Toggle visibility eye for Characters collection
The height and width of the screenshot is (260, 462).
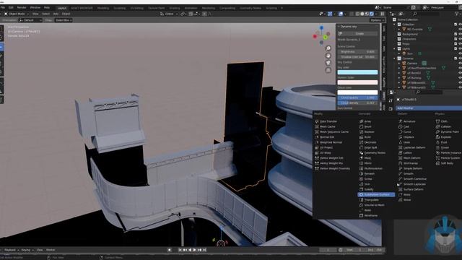[x=461, y=39]
